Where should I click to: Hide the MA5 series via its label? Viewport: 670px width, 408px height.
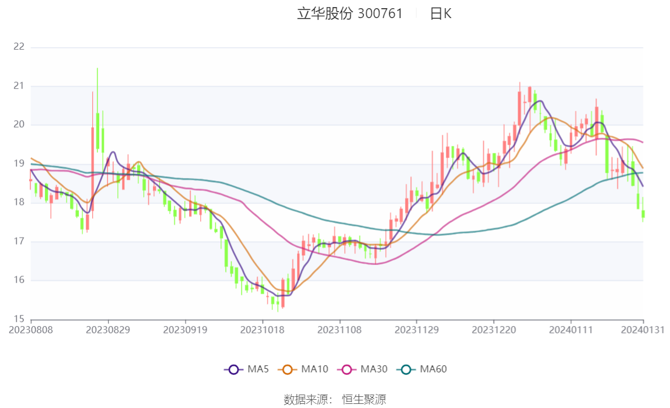[x=258, y=369]
